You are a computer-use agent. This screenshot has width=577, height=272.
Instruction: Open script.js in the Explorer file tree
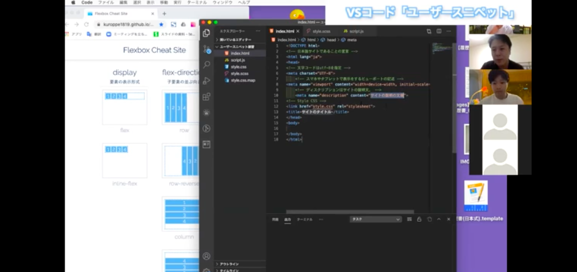[x=240, y=60]
